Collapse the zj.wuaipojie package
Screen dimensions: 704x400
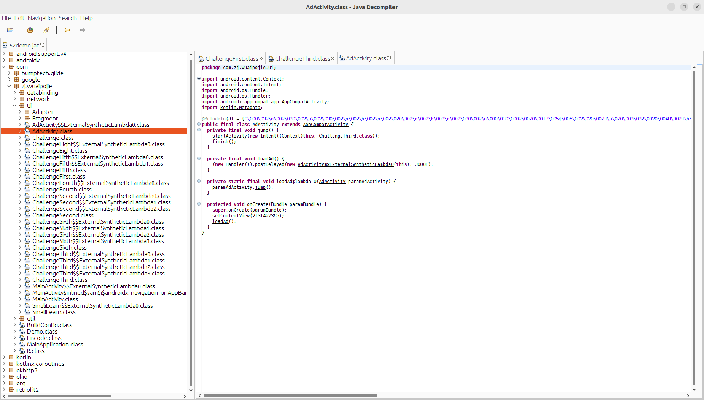[10, 86]
